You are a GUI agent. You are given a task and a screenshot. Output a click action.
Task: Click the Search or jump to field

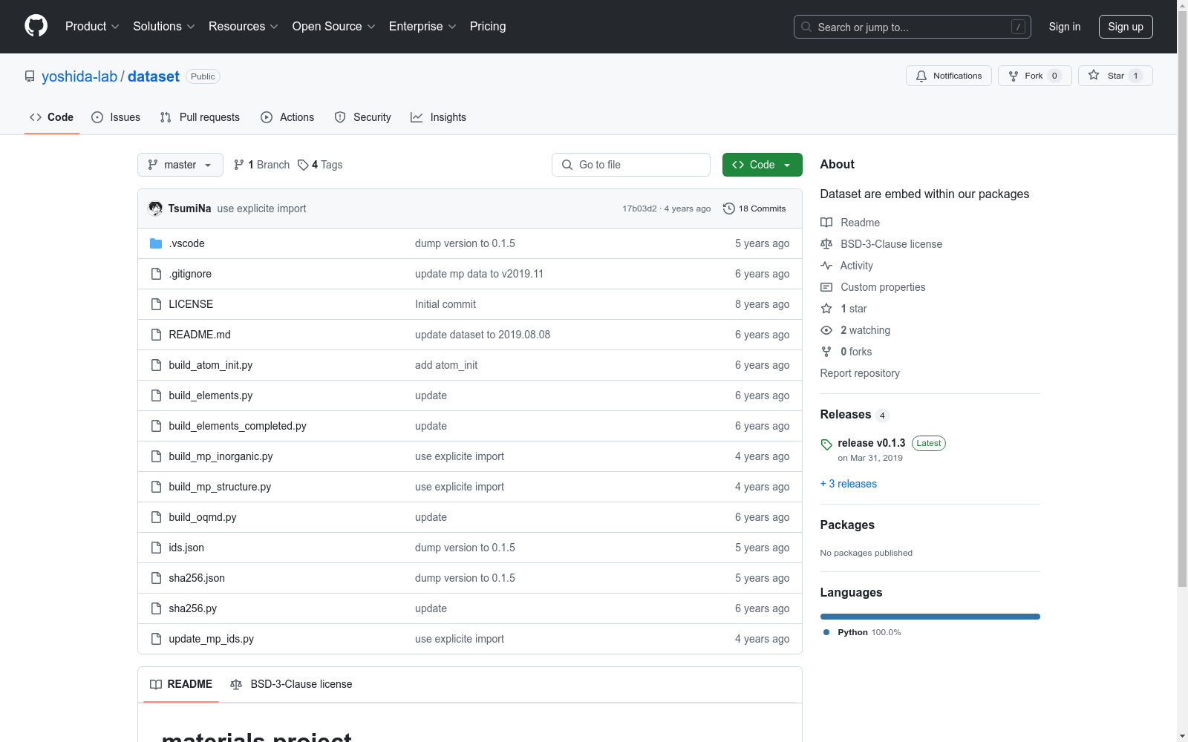click(913, 27)
